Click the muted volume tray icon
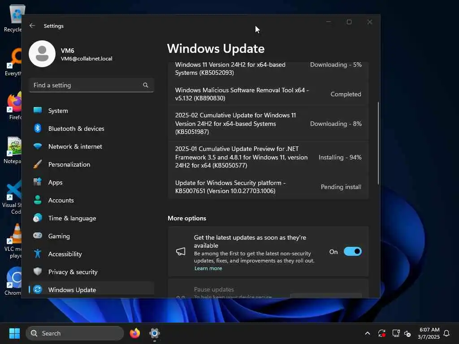Screen dimensions: 459x344 click(407, 333)
